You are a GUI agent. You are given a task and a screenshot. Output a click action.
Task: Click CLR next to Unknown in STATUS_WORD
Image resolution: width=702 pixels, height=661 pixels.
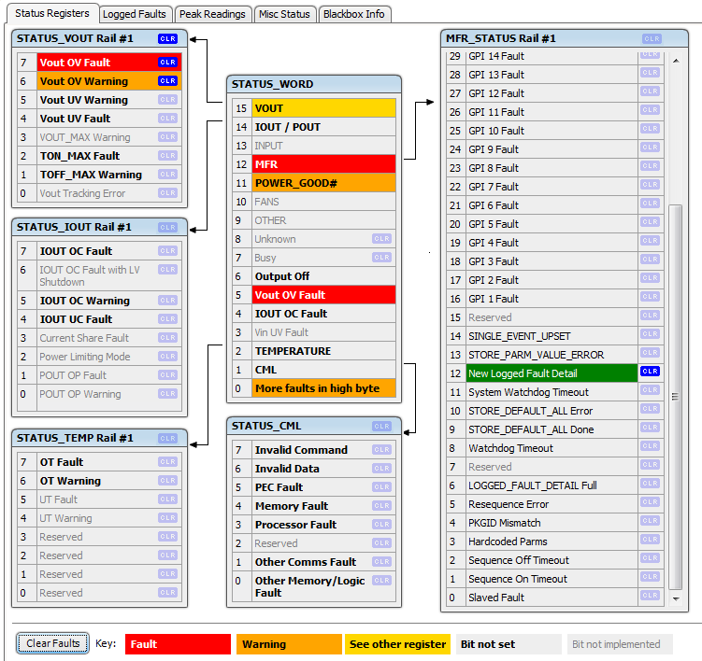click(382, 239)
